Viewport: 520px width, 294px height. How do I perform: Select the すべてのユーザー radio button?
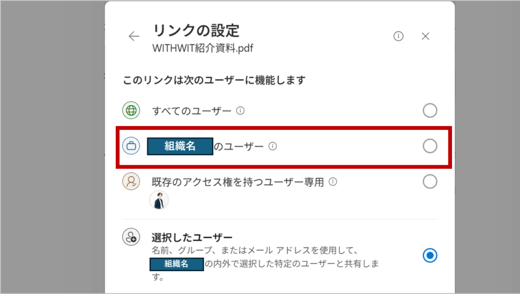[430, 110]
